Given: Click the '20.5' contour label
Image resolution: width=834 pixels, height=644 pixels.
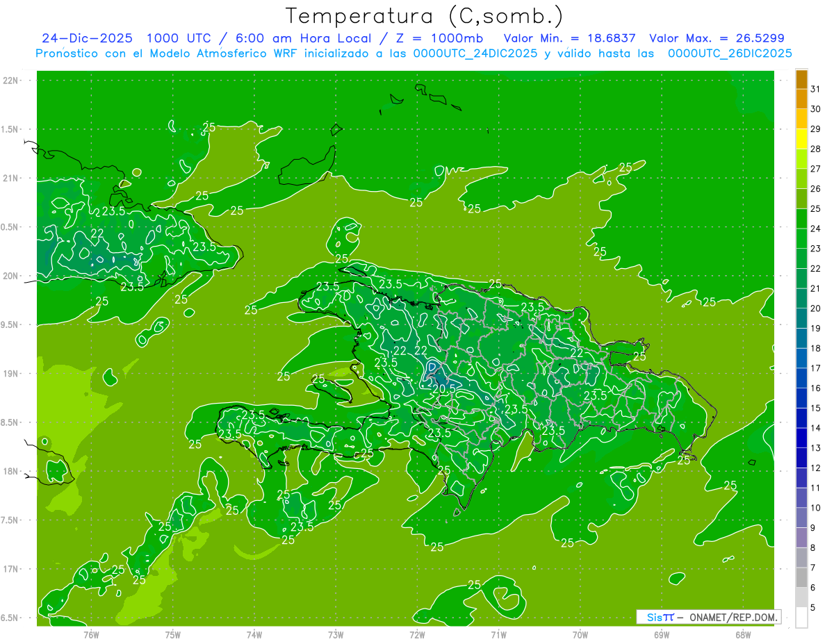Looking at the screenshot, I should (x=443, y=388).
